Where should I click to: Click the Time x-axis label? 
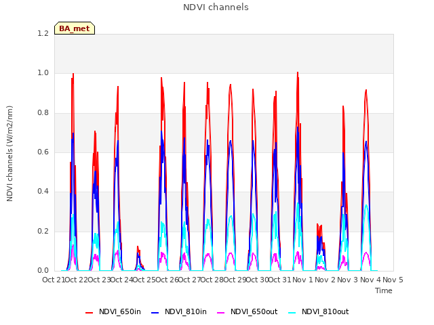pos(384,290)
